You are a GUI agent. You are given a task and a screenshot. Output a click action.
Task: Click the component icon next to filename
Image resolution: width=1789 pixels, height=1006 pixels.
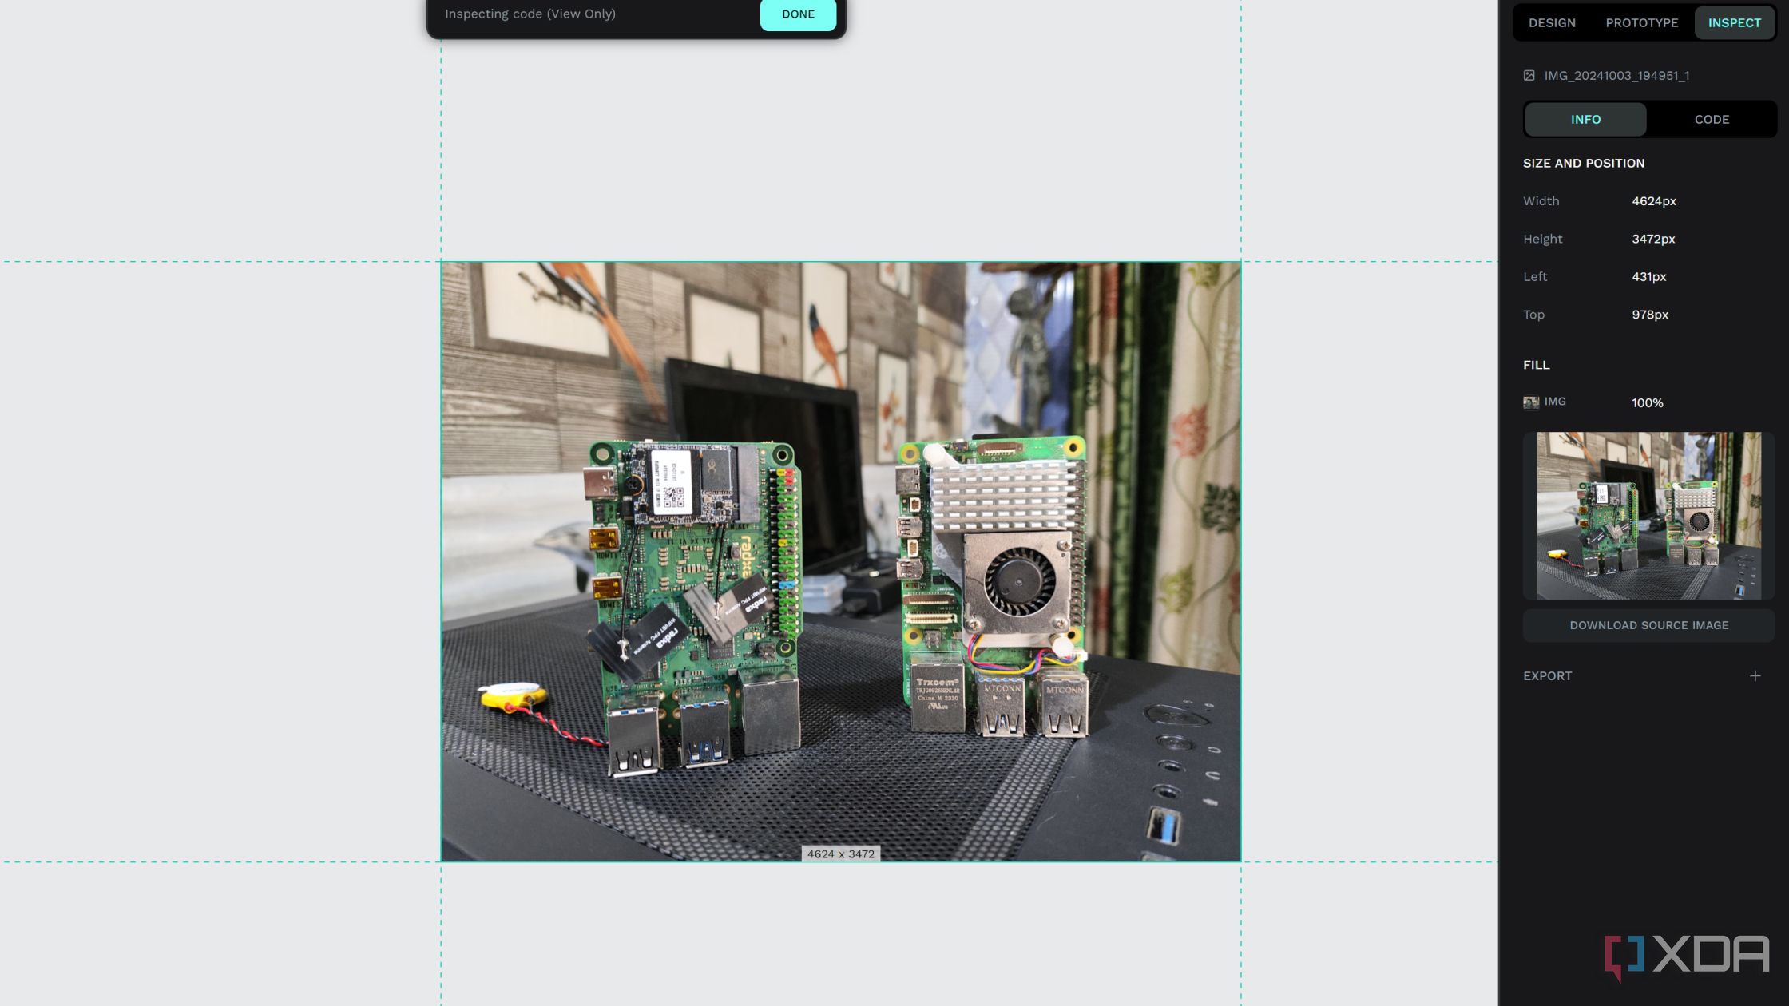tap(1529, 76)
